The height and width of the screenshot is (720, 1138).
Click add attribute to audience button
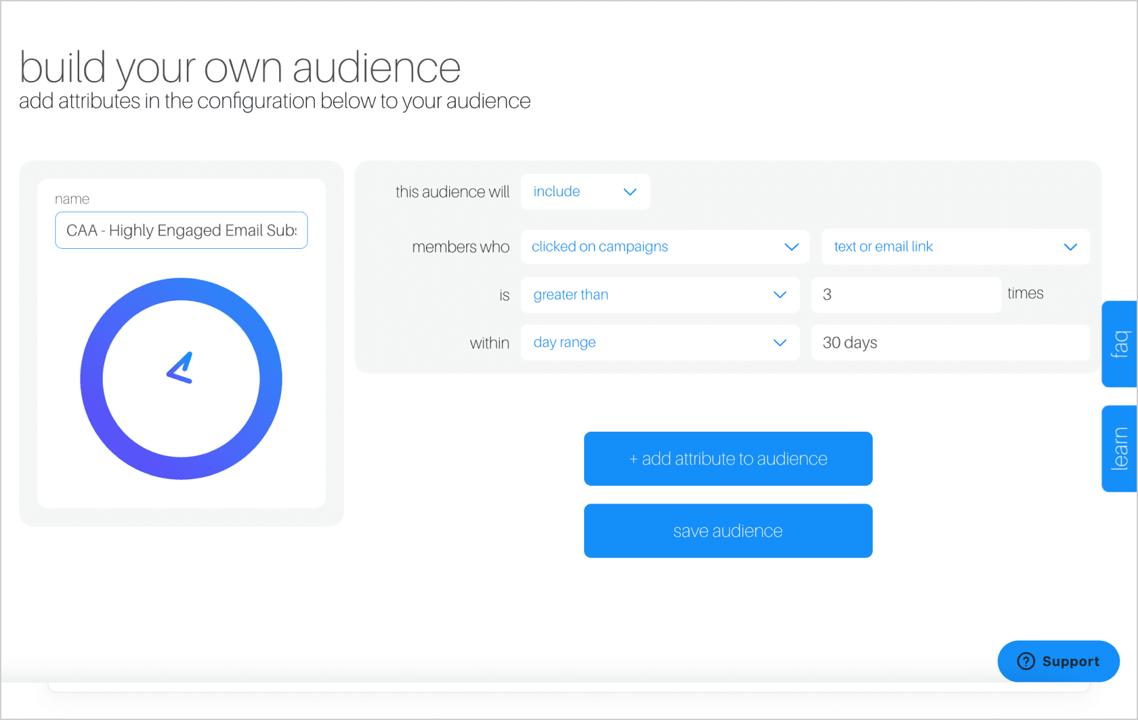click(728, 459)
